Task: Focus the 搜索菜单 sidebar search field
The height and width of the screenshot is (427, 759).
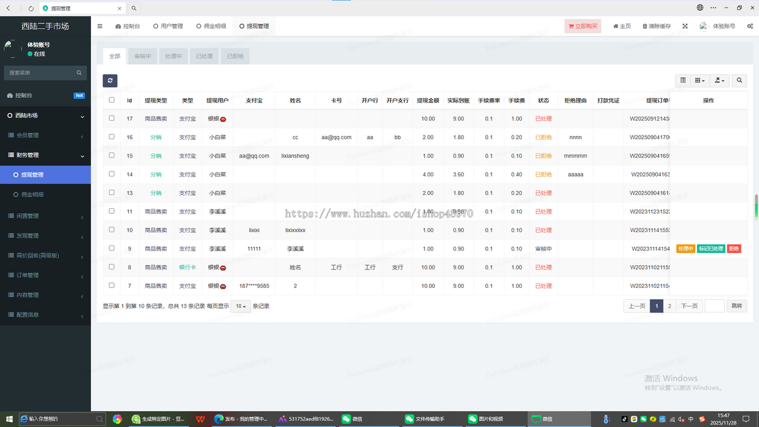Action: coord(39,73)
